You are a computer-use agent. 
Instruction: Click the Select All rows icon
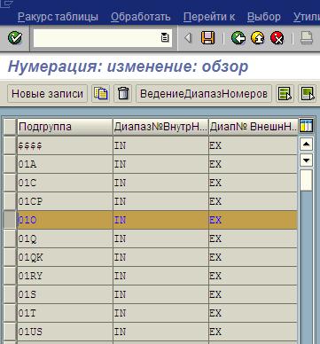[285, 94]
